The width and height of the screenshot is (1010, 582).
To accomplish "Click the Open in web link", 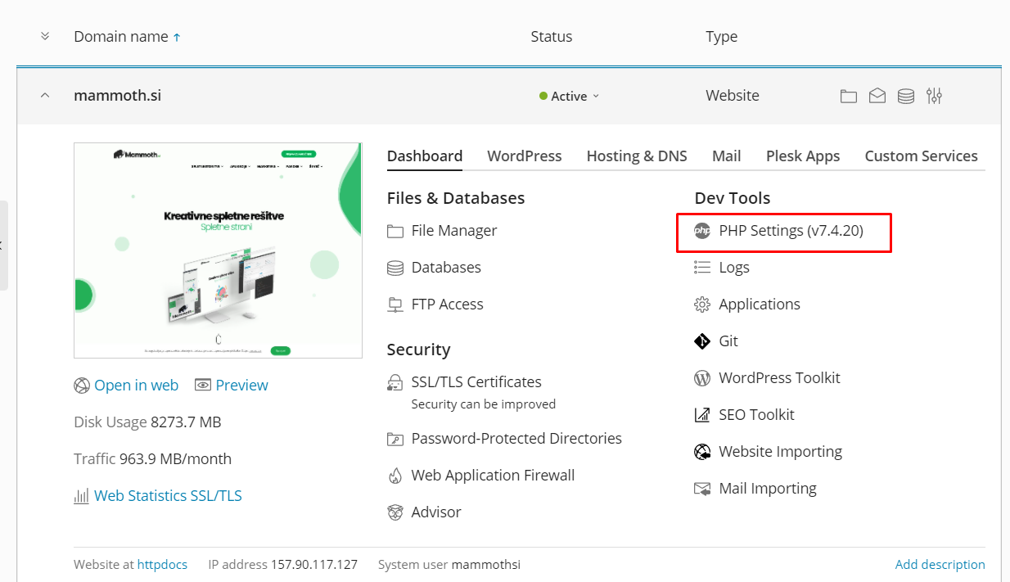I will coord(136,386).
